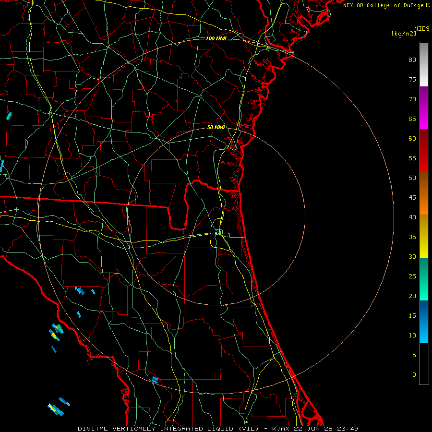Select the 60 value on the color scale
Viewport: 432px width, 432px height.
click(x=412, y=139)
